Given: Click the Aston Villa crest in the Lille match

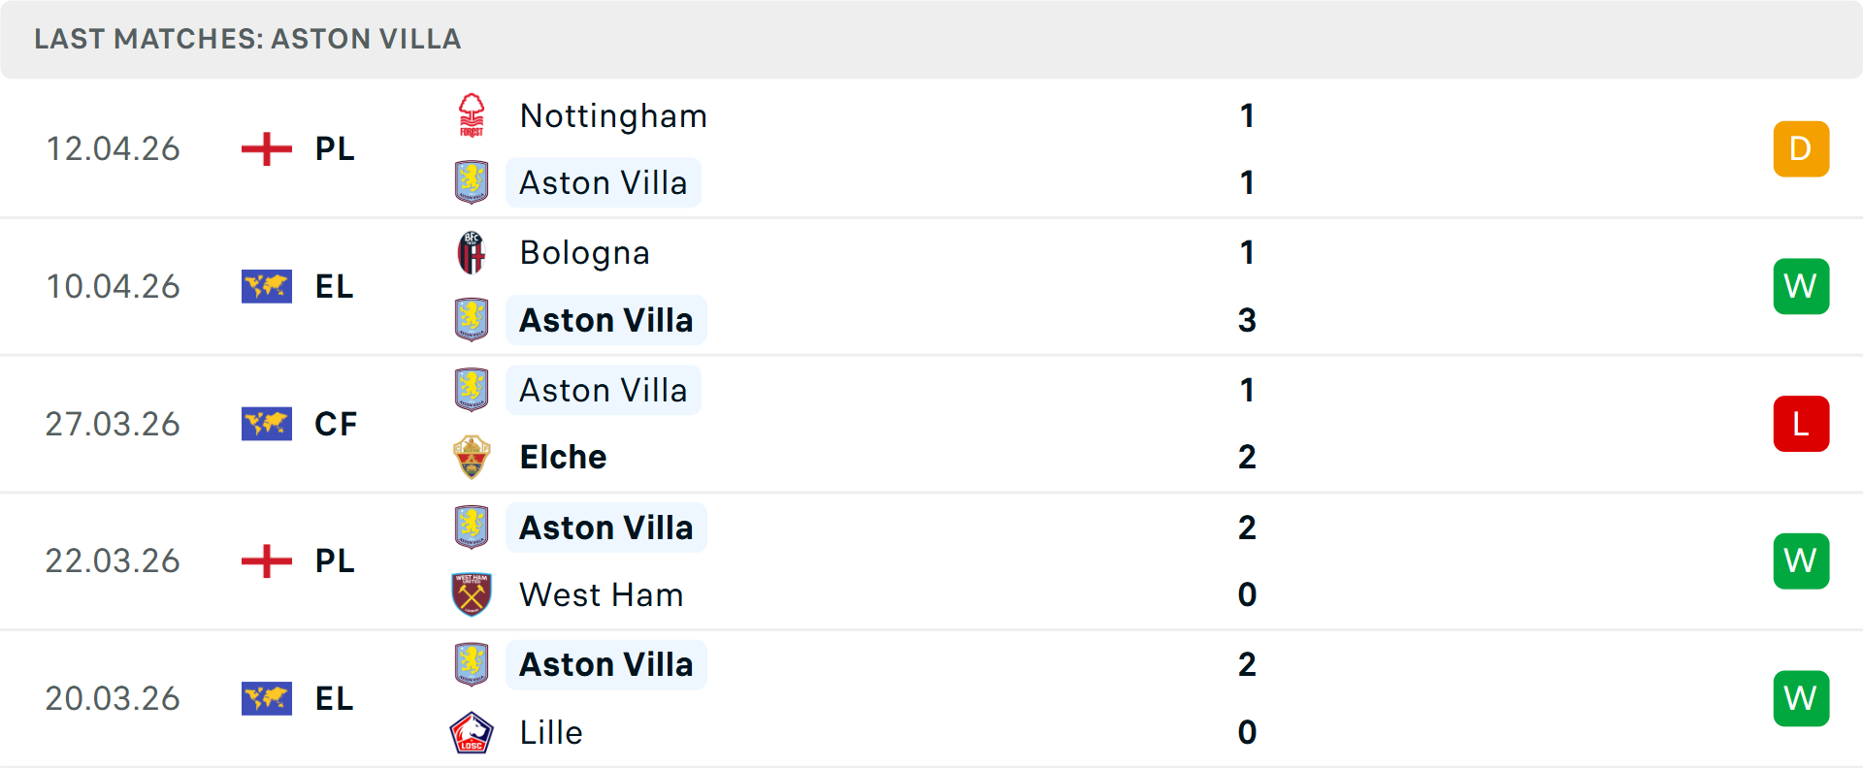Looking at the screenshot, I should pyautogui.click(x=473, y=663).
